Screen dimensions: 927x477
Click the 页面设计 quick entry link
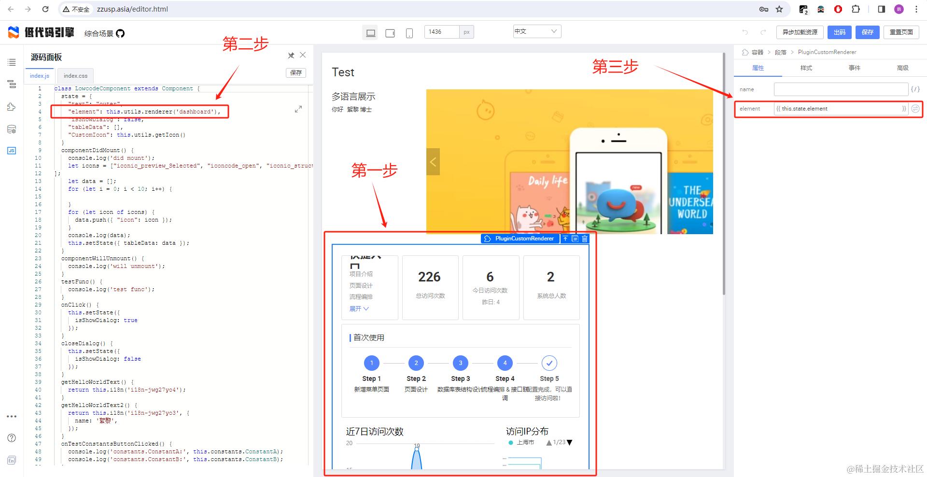click(x=361, y=285)
